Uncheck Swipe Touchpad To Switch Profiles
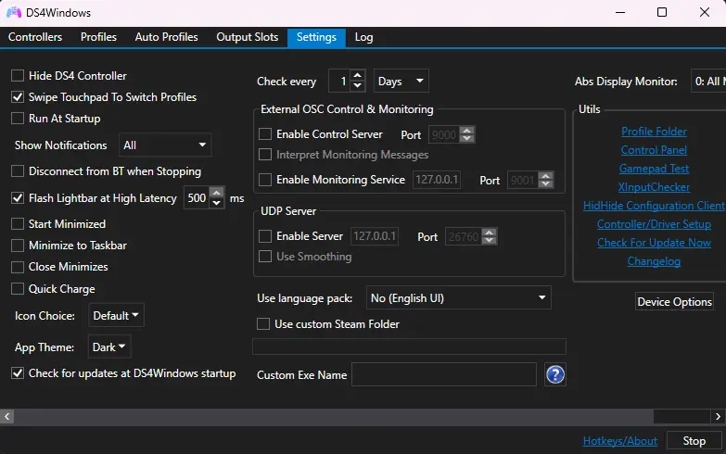Image resolution: width=726 pixels, height=454 pixels. tap(18, 96)
